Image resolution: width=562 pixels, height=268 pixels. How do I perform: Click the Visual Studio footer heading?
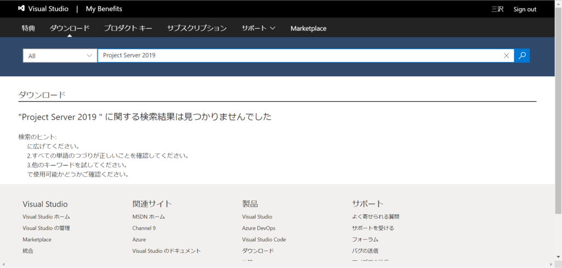click(x=45, y=204)
